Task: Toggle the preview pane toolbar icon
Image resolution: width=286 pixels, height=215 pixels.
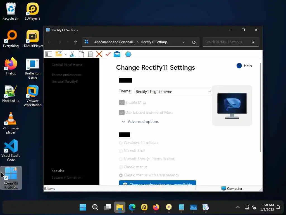Action: coord(49,54)
